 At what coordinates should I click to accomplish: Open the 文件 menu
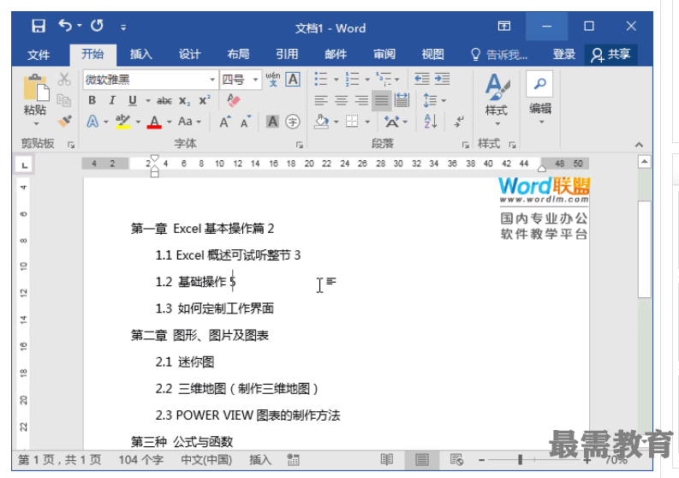39,55
